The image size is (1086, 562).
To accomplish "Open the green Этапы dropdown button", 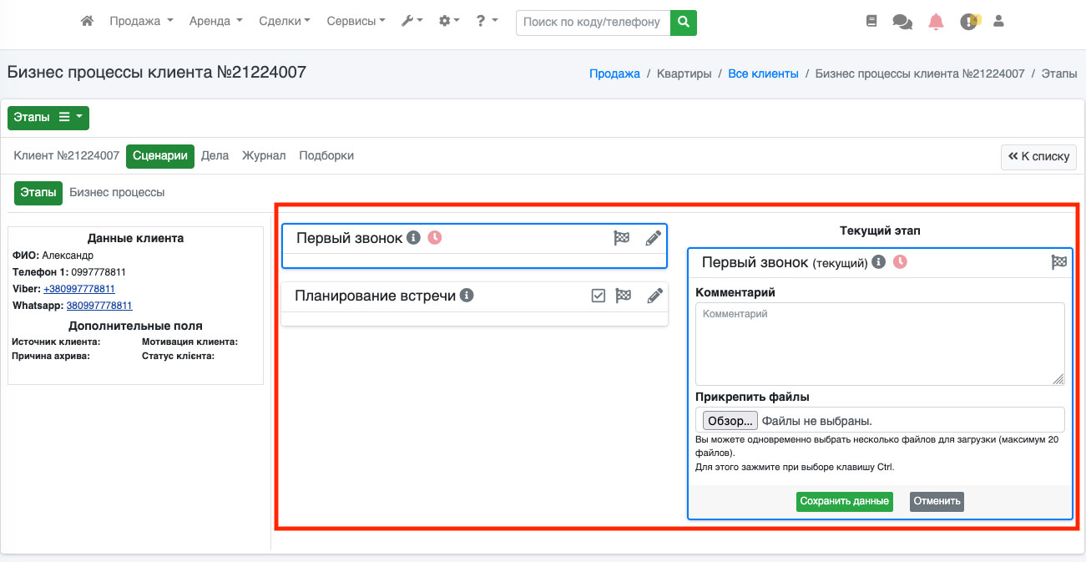I will pyautogui.click(x=48, y=118).
